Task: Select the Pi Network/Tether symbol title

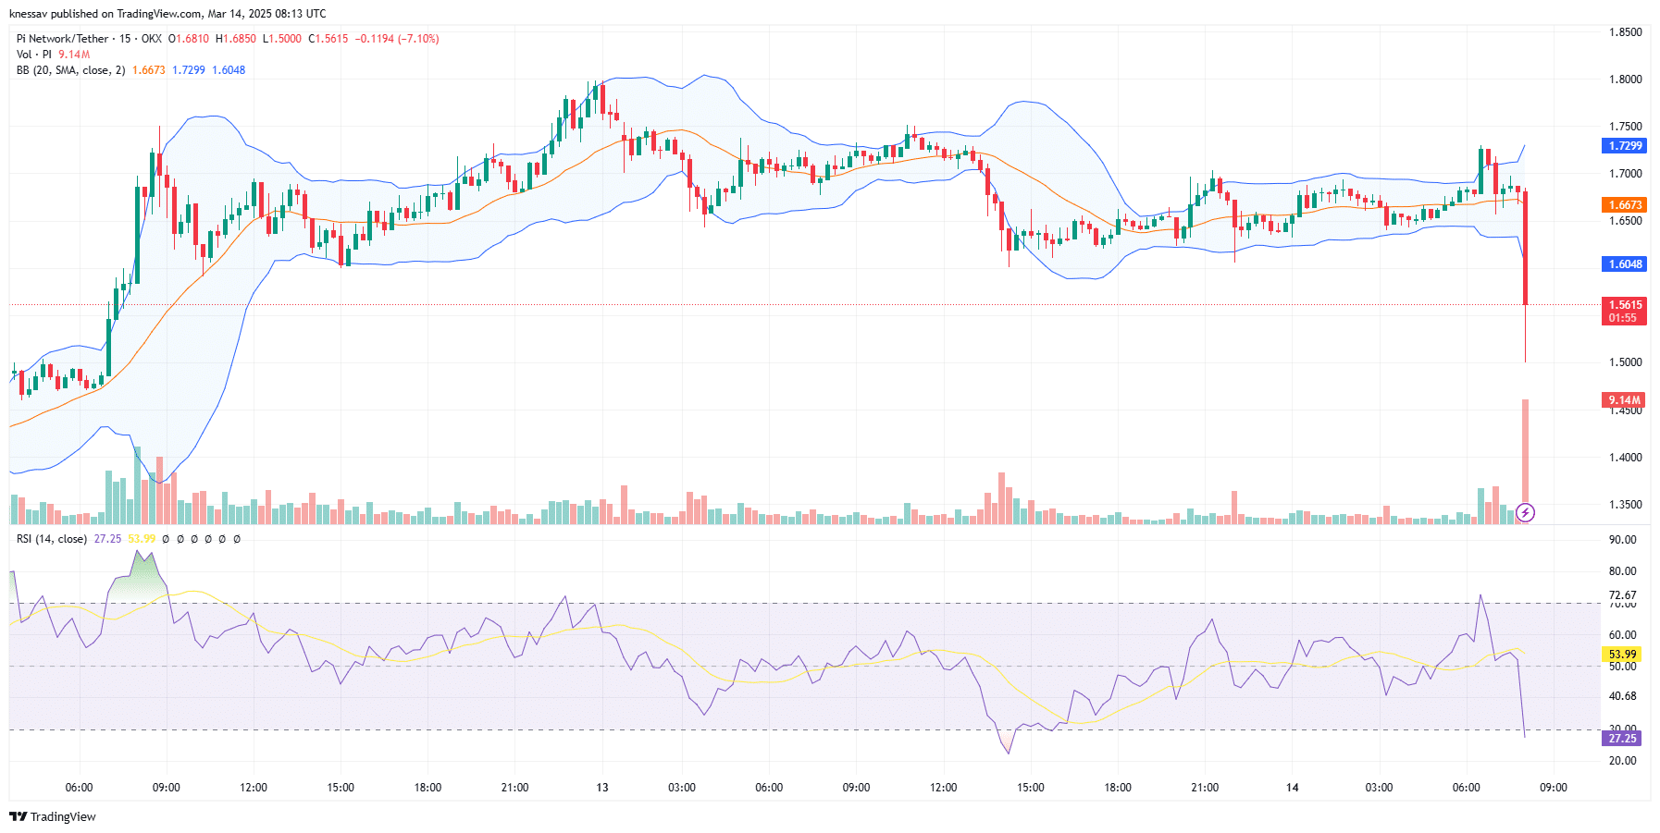Action: [63, 39]
